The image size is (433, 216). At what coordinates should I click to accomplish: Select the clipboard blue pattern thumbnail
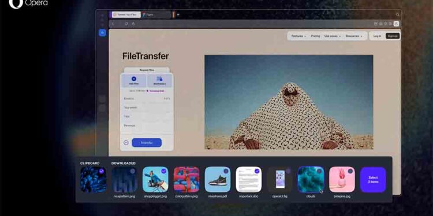click(x=94, y=180)
